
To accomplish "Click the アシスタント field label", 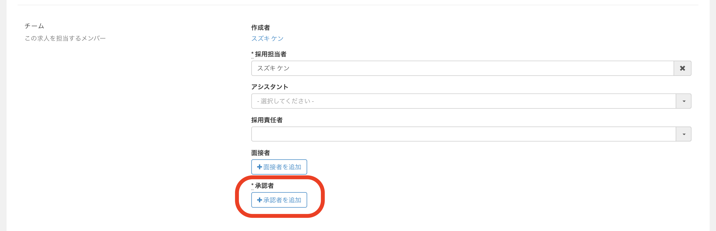I will point(269,87).
